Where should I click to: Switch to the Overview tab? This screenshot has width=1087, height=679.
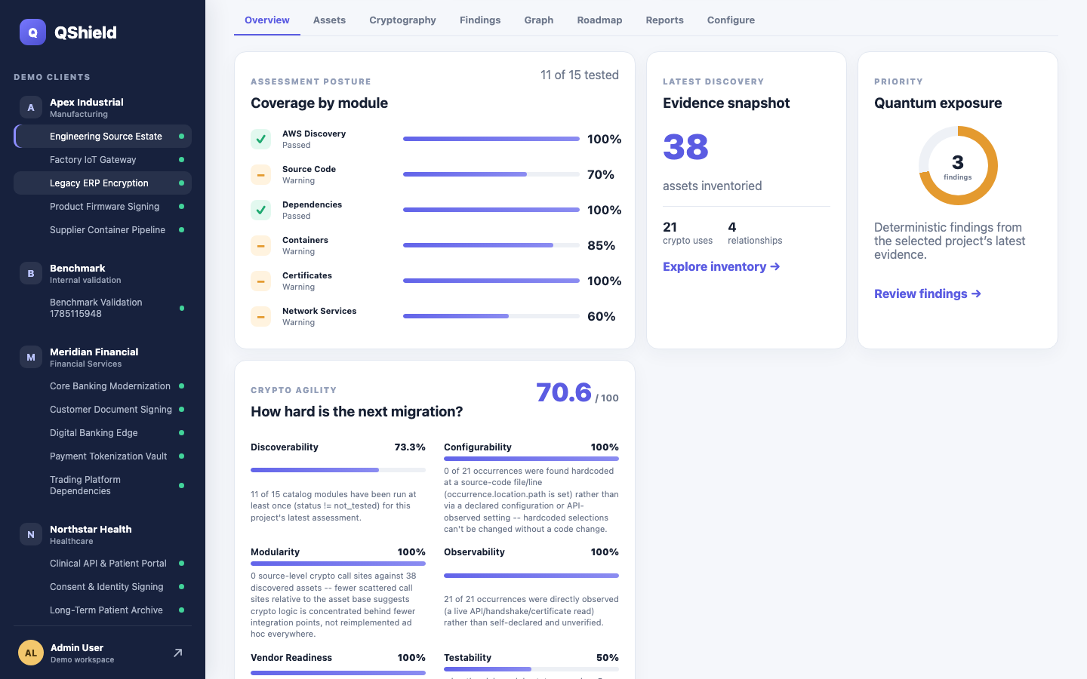(267, 20)
